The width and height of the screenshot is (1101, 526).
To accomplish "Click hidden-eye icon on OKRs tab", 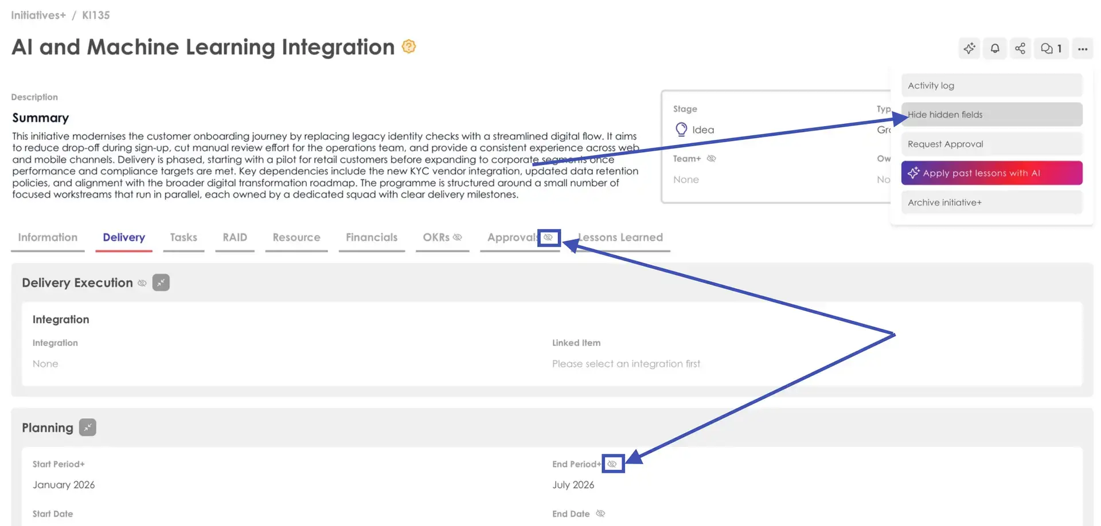I will pyautogui.click(x=458, y=237).
